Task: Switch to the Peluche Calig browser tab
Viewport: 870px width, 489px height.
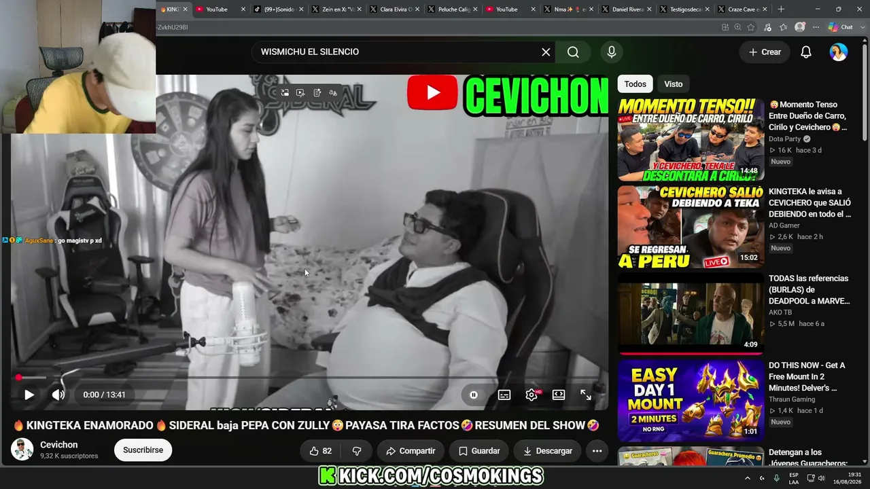Action: click(x=453, y=10)
